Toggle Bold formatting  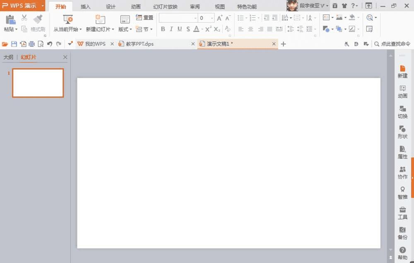point(163,29)
